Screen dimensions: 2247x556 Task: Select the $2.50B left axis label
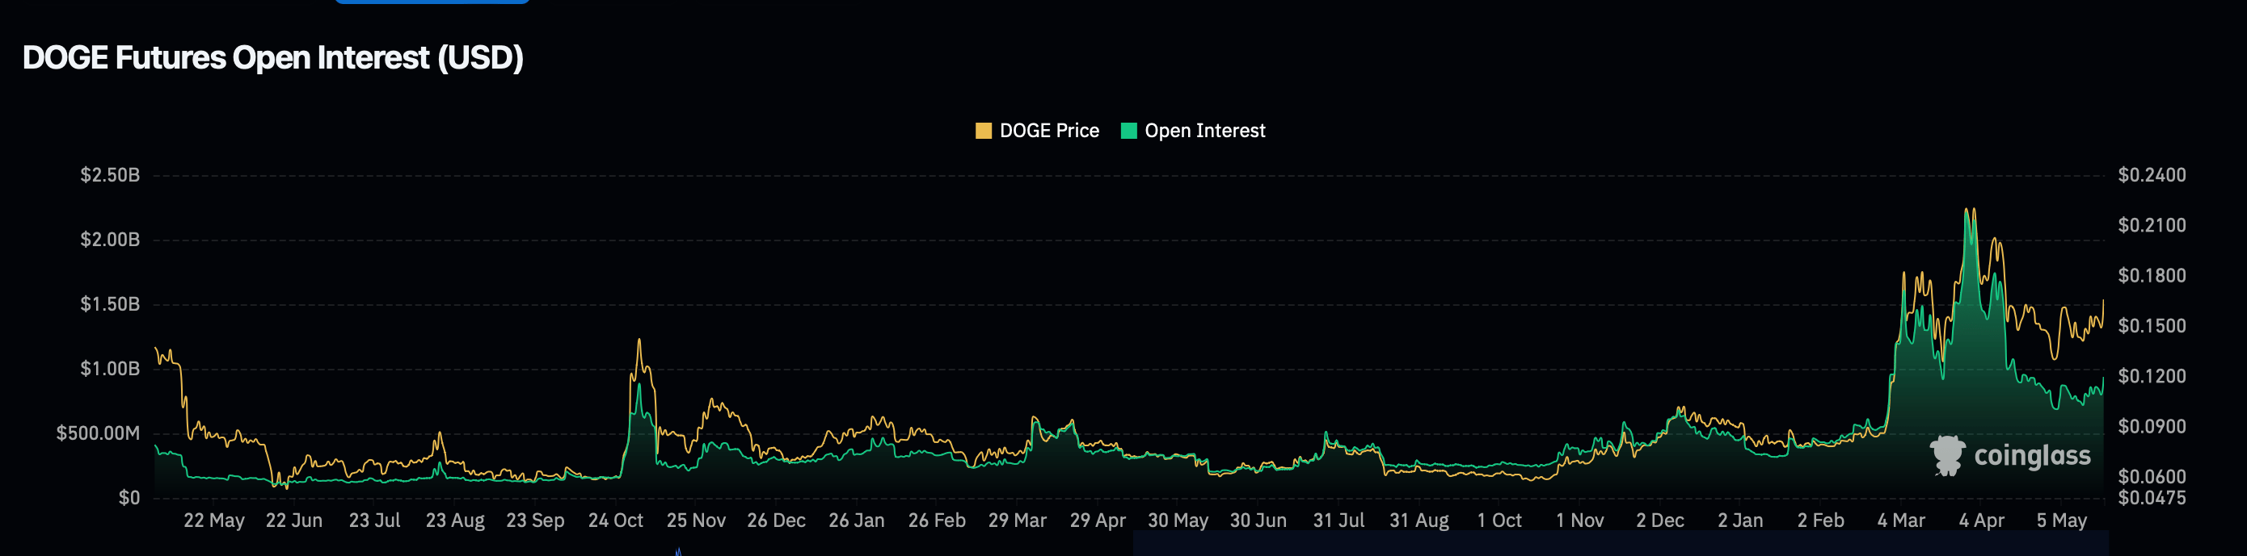pyautogui.click(x=110, y=175)
